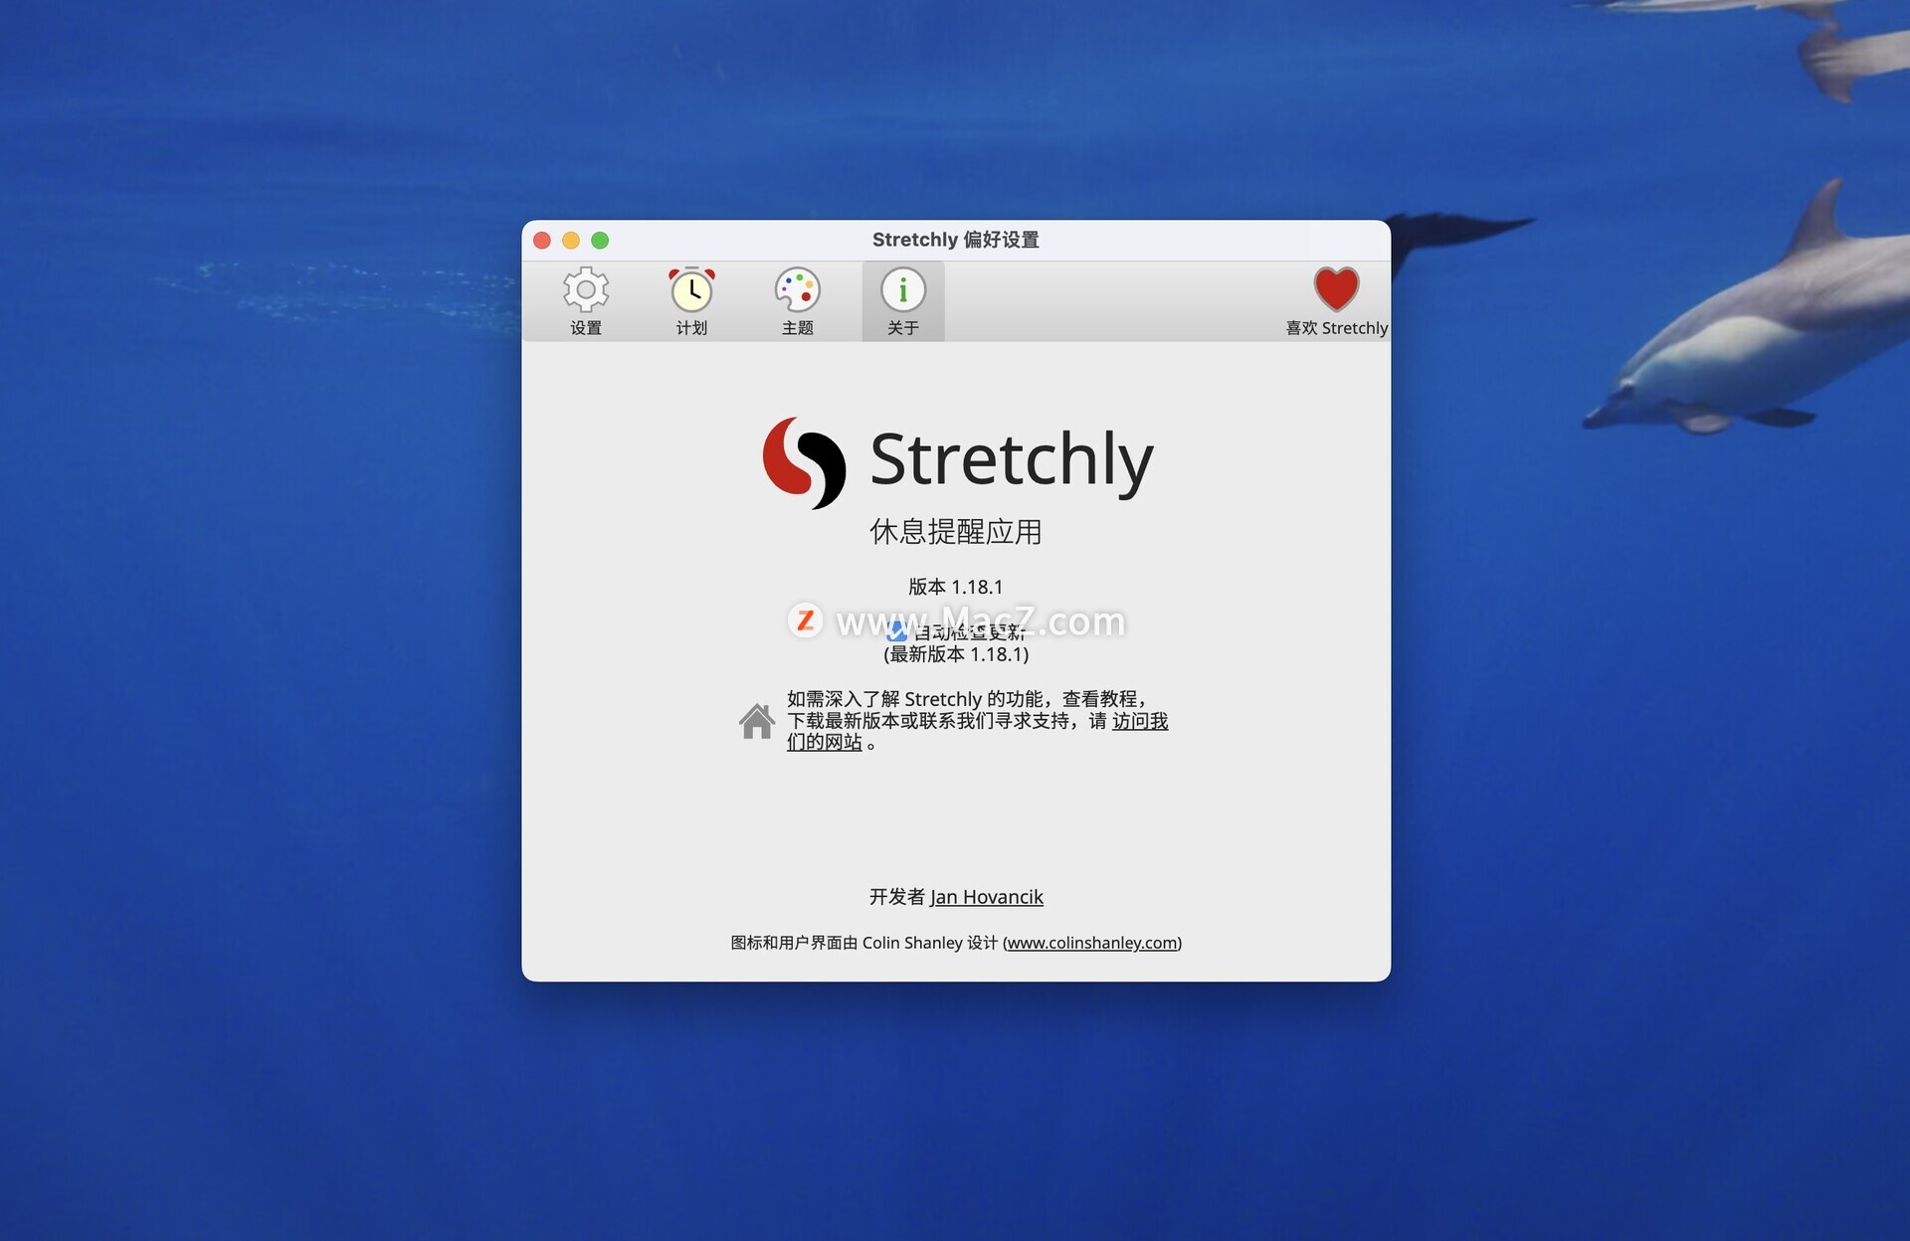Click the 最新版本 1.18.1 text

point(955,654)
